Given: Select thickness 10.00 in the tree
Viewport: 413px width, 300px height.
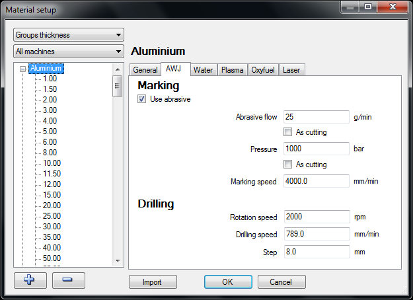Looking at the screenshot, I should coord(52,163).
